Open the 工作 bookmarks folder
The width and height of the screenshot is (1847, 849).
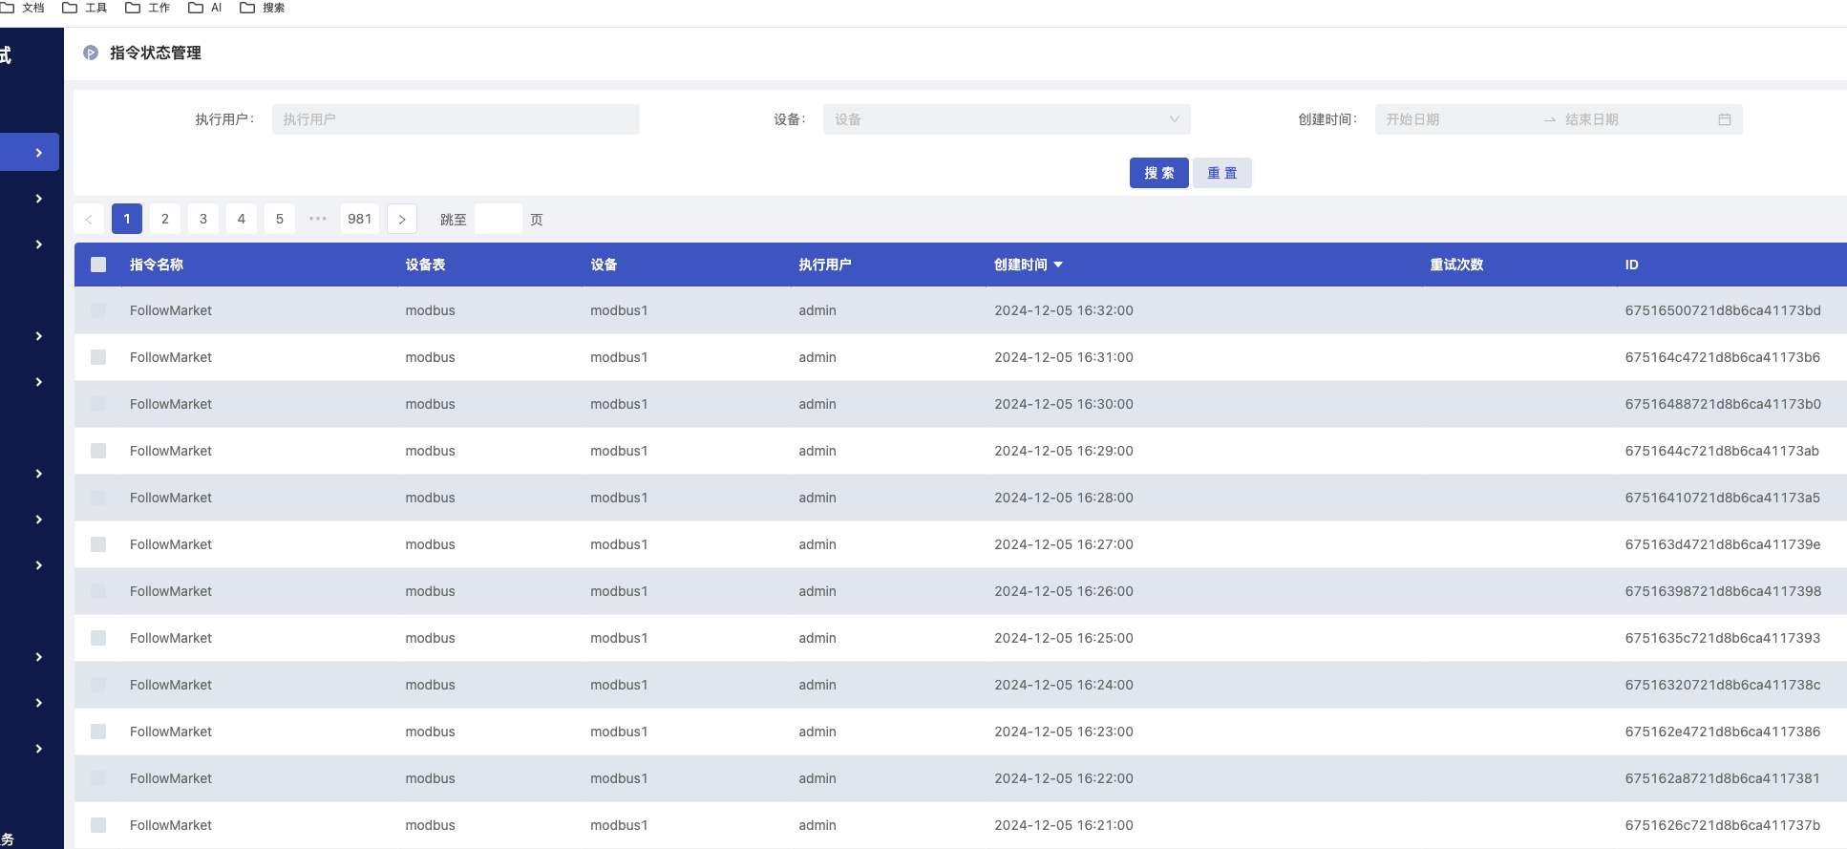pyautogui.click(x=148, y=8)
